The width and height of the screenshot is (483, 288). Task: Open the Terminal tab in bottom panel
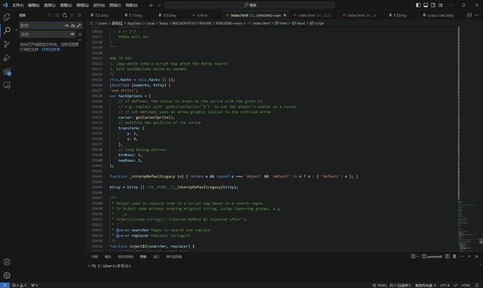click(x=143, y=256)
